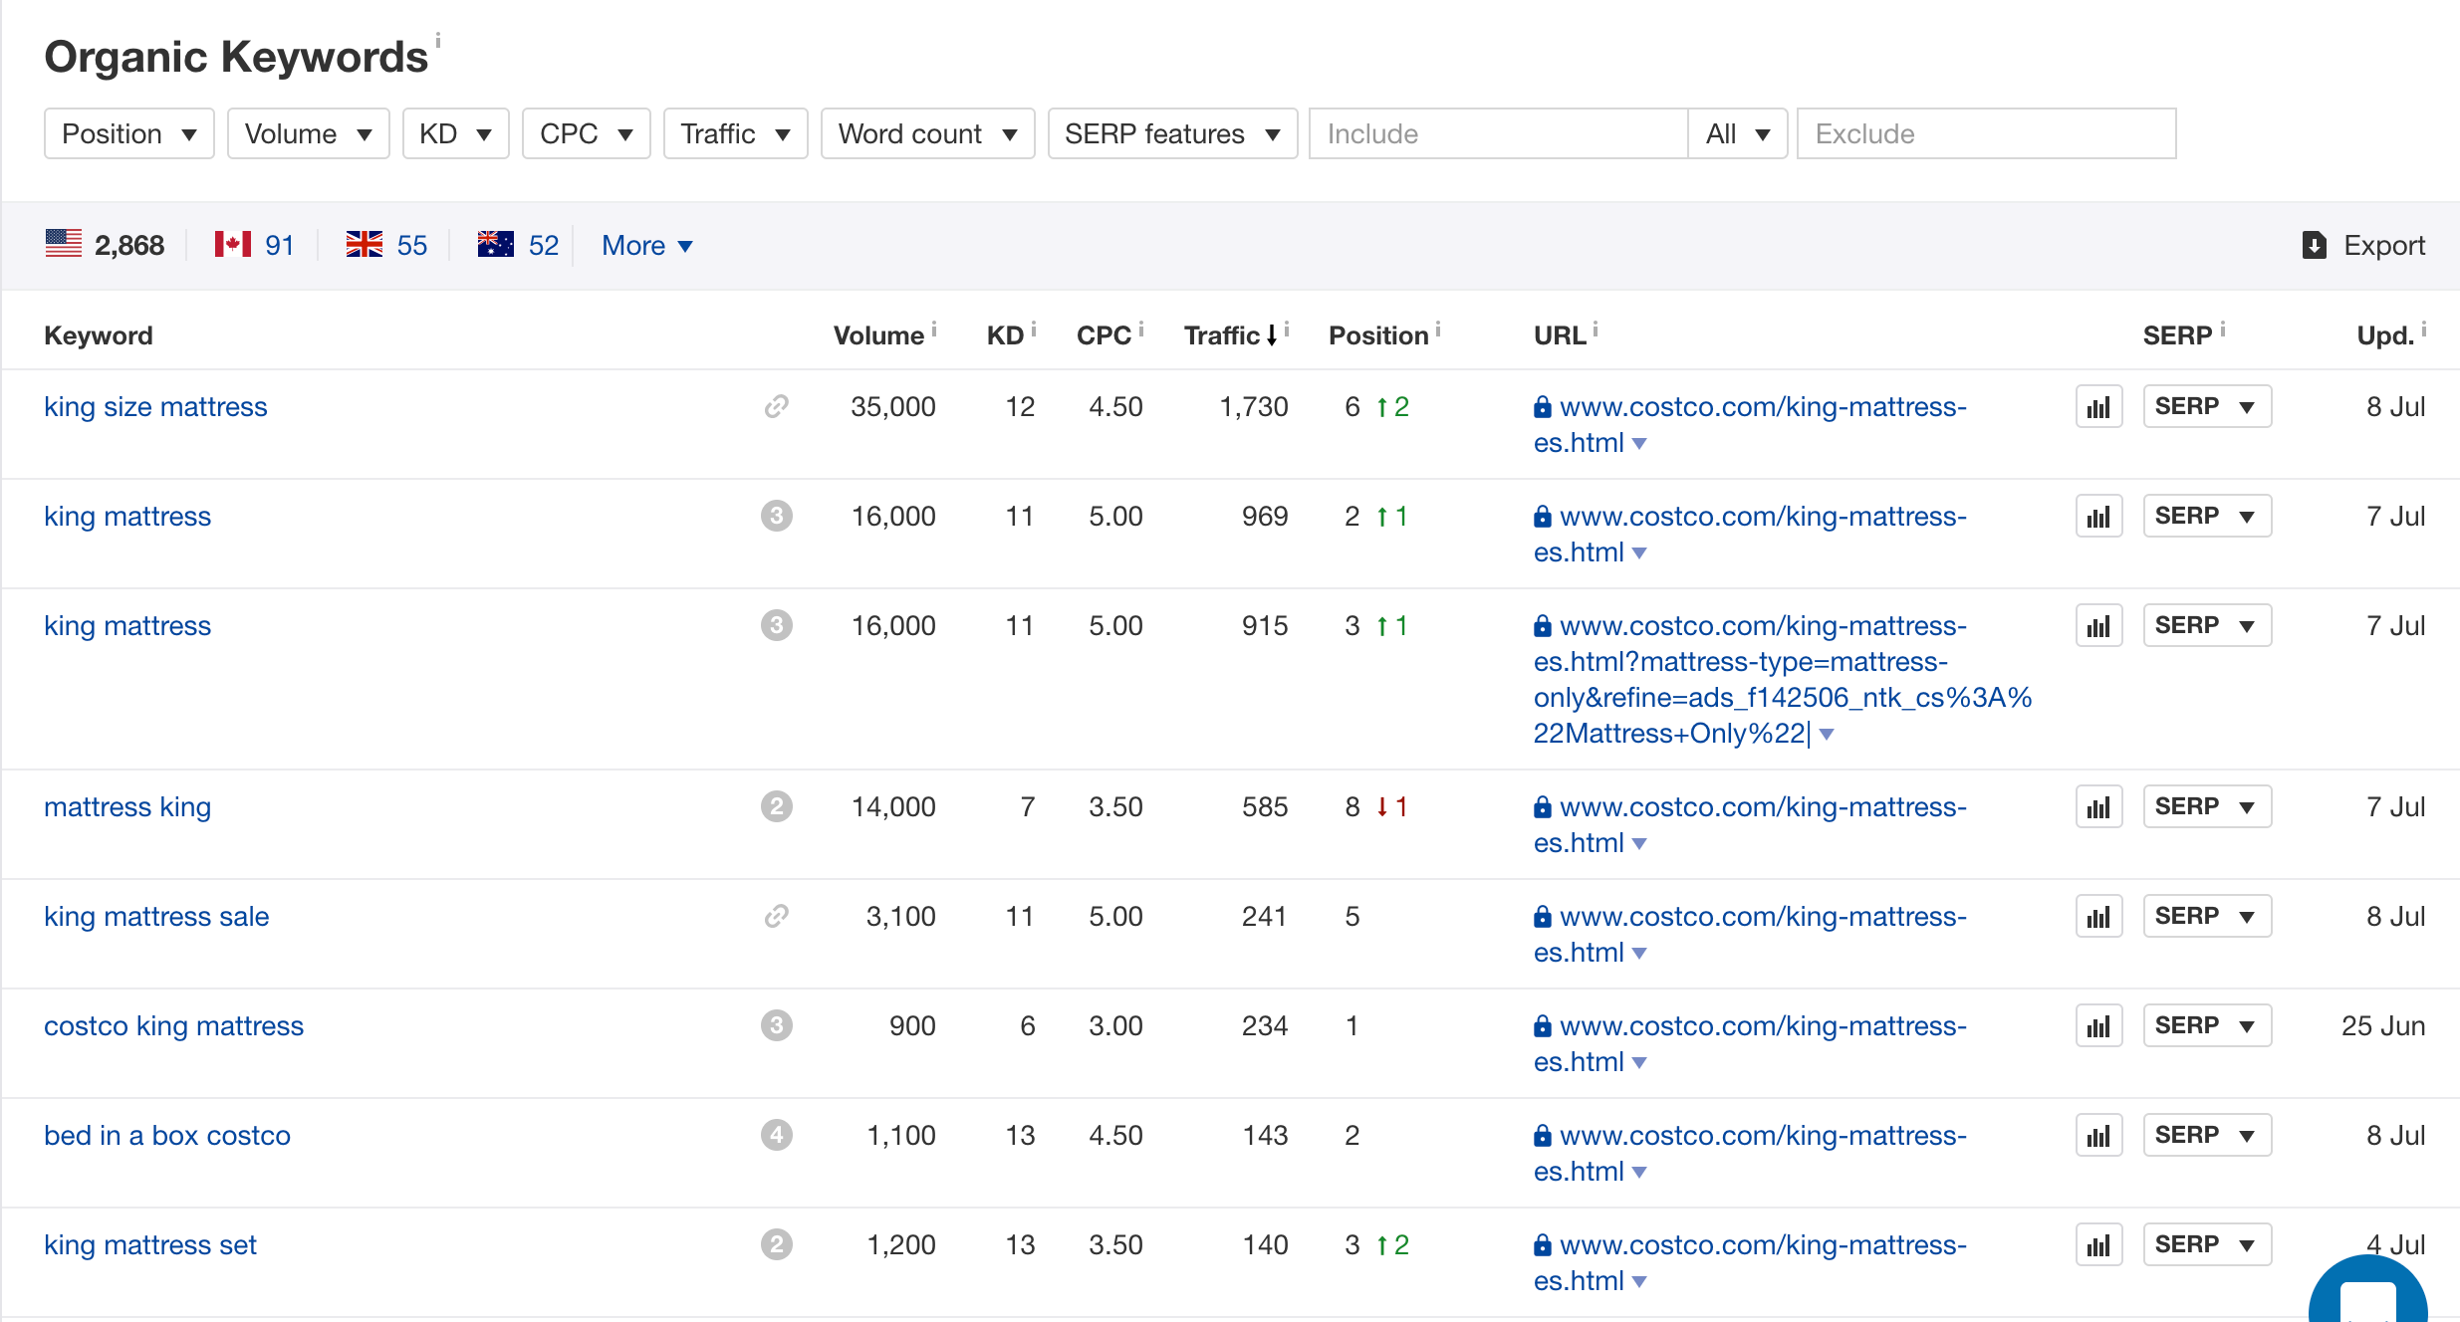Click info icon beside Volume column header
The image size is (2460, 1322).
tap(934, 328)
